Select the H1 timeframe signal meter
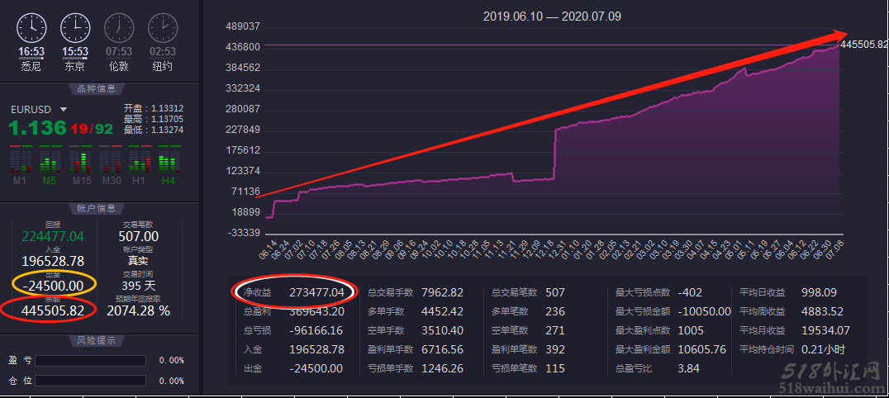This screenshot has height=398, width=889. pyautogui.click(x=139, y=160)
